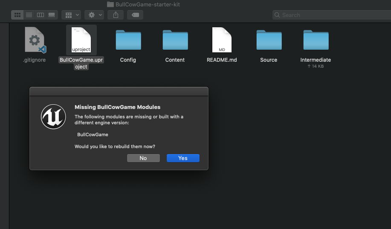Select the Intermediate folder
The image size is (391, 229).
(316, 40)
